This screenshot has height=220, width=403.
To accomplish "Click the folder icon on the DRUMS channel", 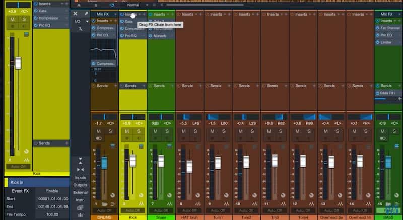I will pyautogui.click(x=105, y=204).
